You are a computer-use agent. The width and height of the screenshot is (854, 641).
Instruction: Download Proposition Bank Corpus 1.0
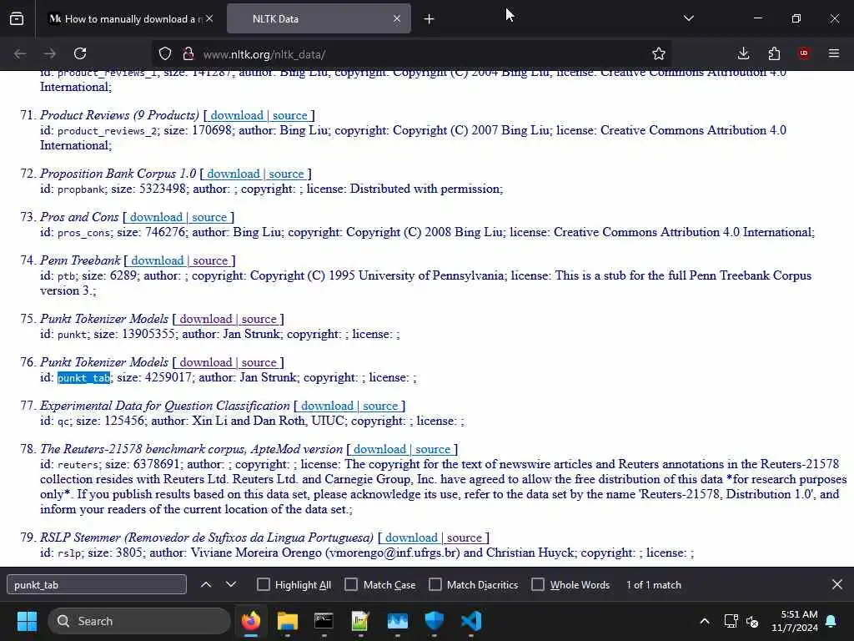(x=234, y=174)
